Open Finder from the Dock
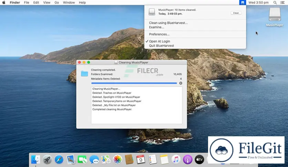 point(35,159)
